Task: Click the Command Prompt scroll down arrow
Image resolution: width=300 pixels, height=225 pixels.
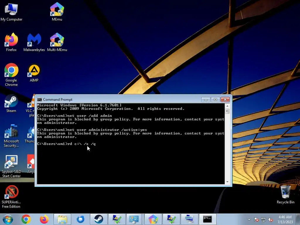Action: (227, 182)
